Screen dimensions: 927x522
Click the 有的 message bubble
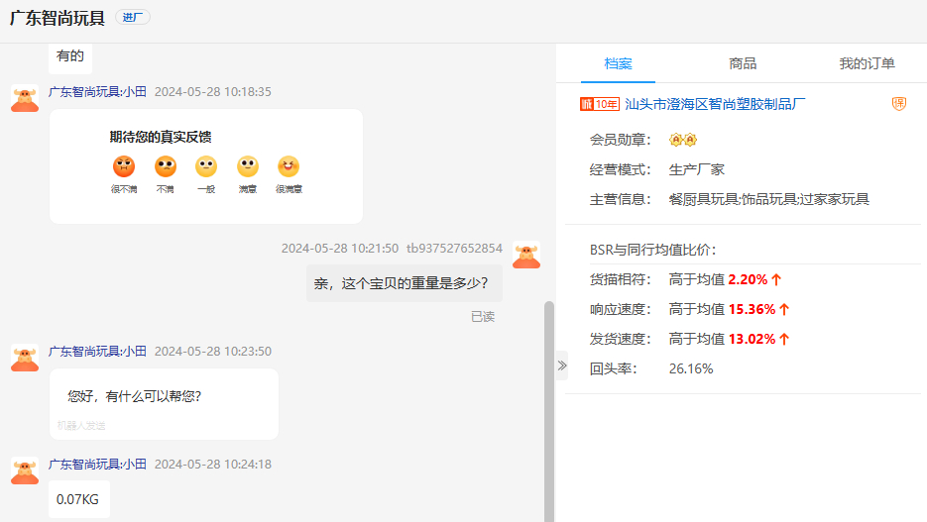tap(70, 57)
